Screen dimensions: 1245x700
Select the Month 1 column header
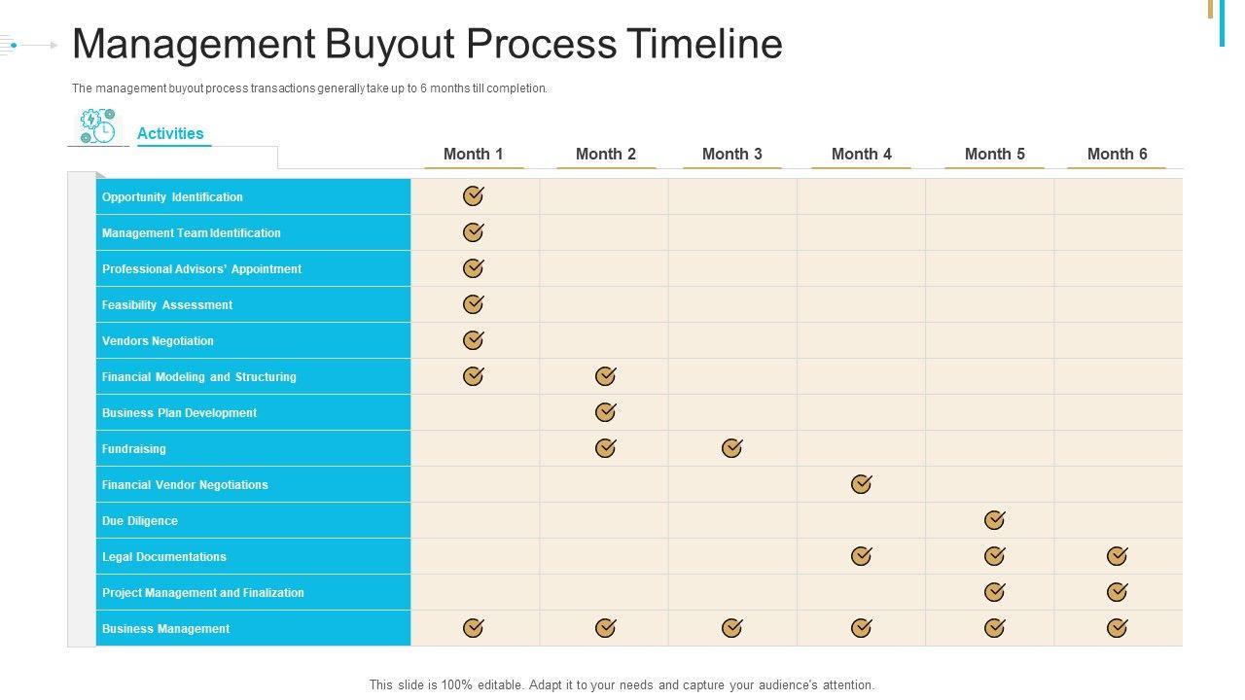coord(474,154)
